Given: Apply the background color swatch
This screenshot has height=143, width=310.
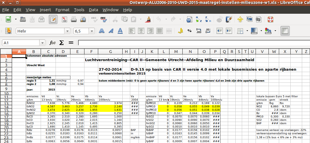Looking at the screenshot, I should click(x=254, y=31).
